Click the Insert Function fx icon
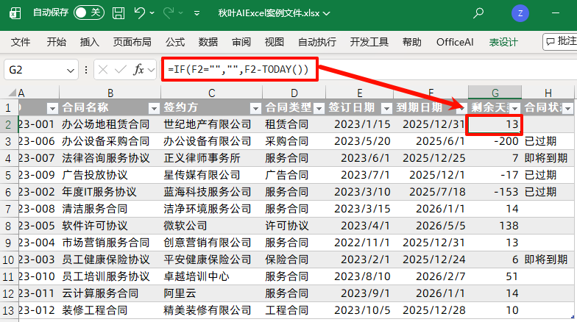 coord(138,69)
